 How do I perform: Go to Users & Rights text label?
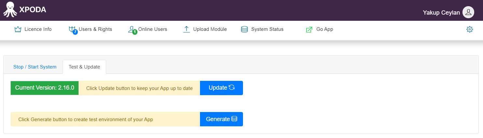95,29
